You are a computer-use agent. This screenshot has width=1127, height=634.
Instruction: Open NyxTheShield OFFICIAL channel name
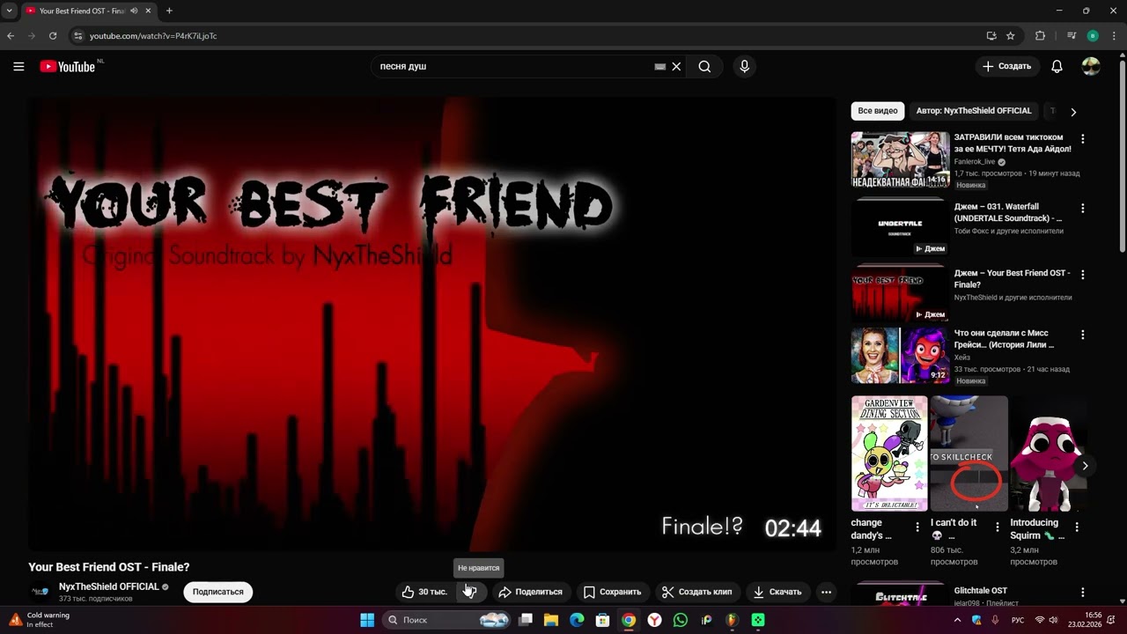[109, 586]
